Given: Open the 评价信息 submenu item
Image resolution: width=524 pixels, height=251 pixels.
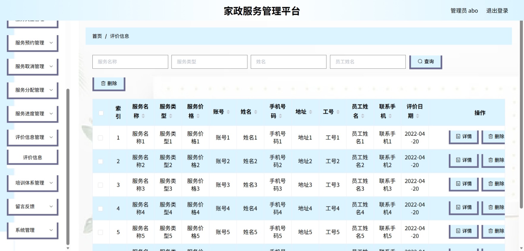Looking at the screenshot, I should click(x=32, y=157).
